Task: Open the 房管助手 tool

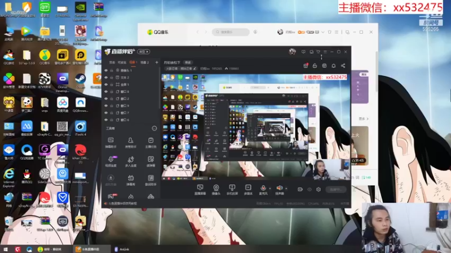Action: (131, 143)
